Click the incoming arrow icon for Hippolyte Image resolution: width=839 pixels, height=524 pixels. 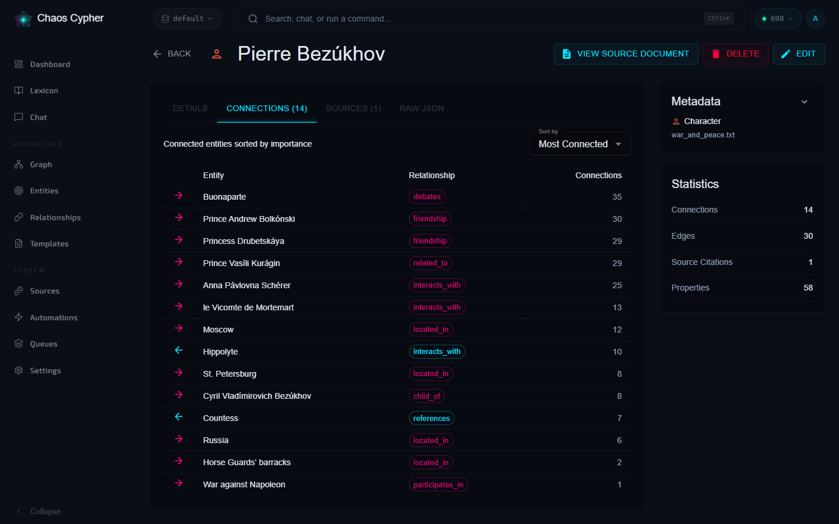pyautogui.click(x=179, y=350)
